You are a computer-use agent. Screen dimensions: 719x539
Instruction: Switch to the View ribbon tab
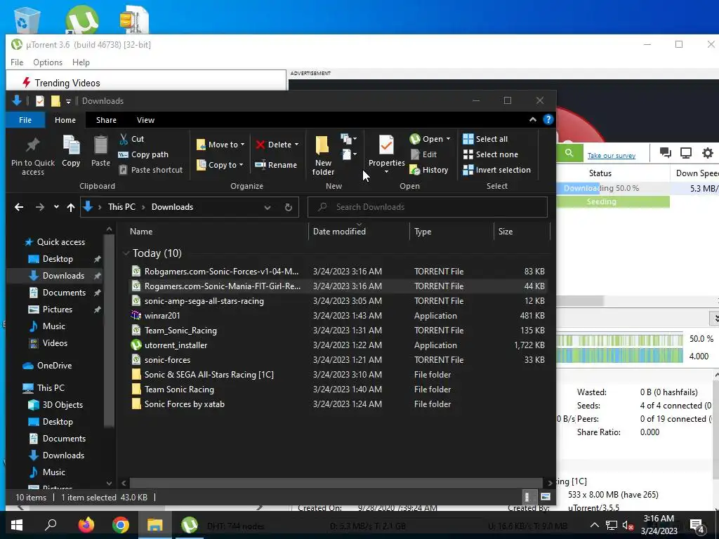click(145, 120)
